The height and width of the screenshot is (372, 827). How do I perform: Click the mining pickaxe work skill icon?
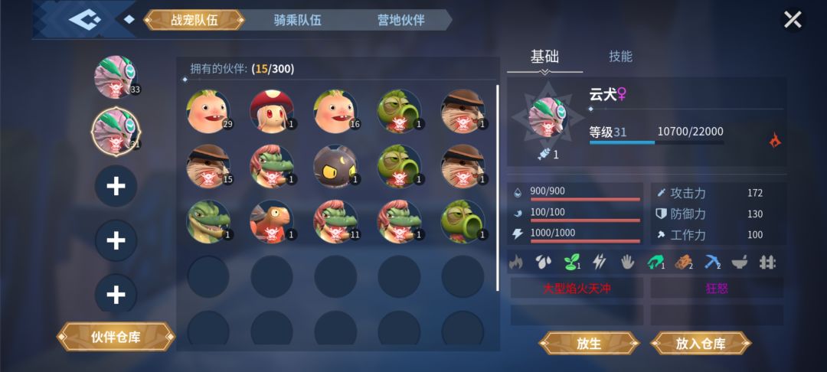(x=711, y=262)
